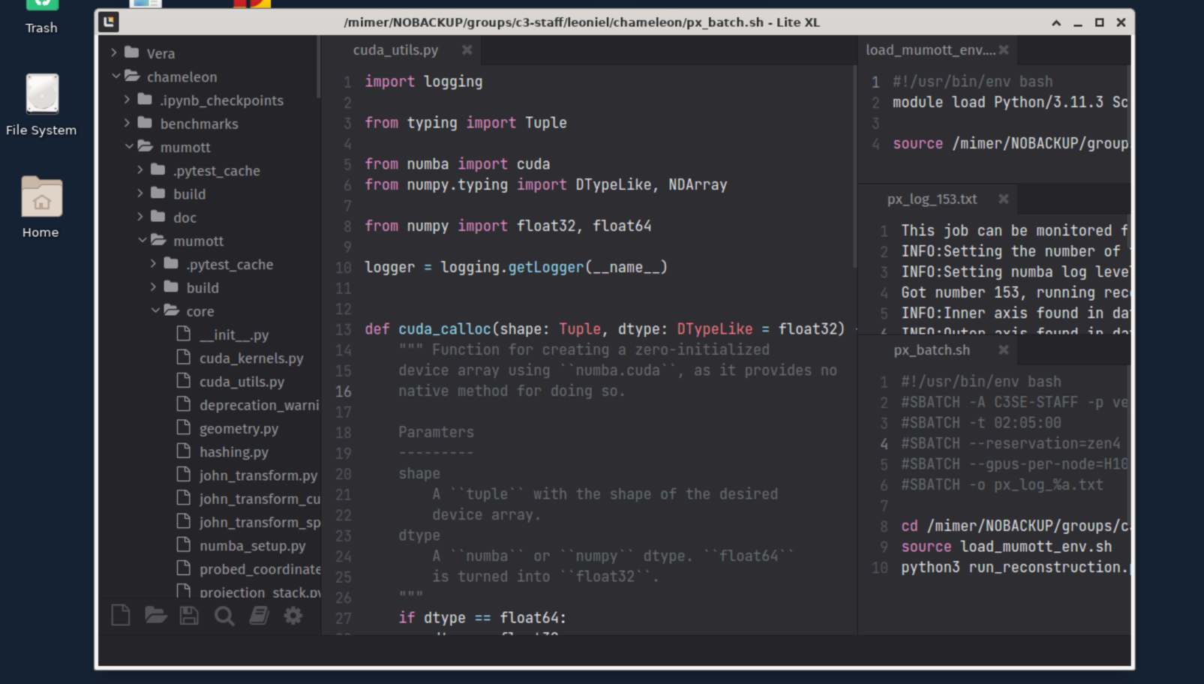This screenshot has height=684, width=1204.
Task: Expand the .ipynb_checkpoints folder
Action: pos(127,99)
